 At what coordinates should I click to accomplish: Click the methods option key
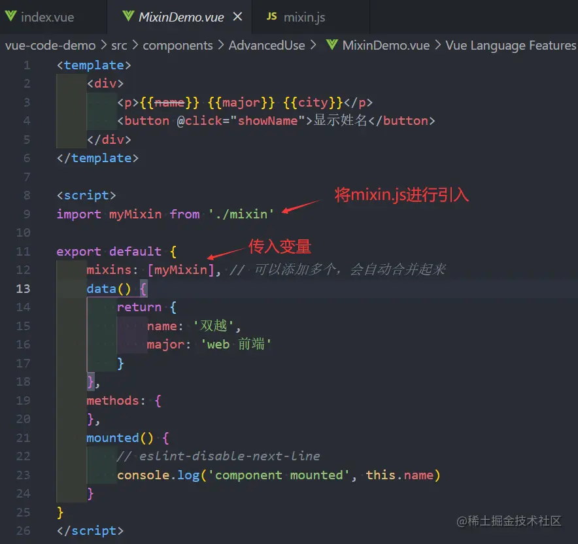point(112,400)
